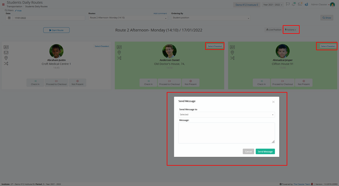The image size is (339, 186).
Task: Open the Actions dropdown menu
Action: (x=291, y=30)
